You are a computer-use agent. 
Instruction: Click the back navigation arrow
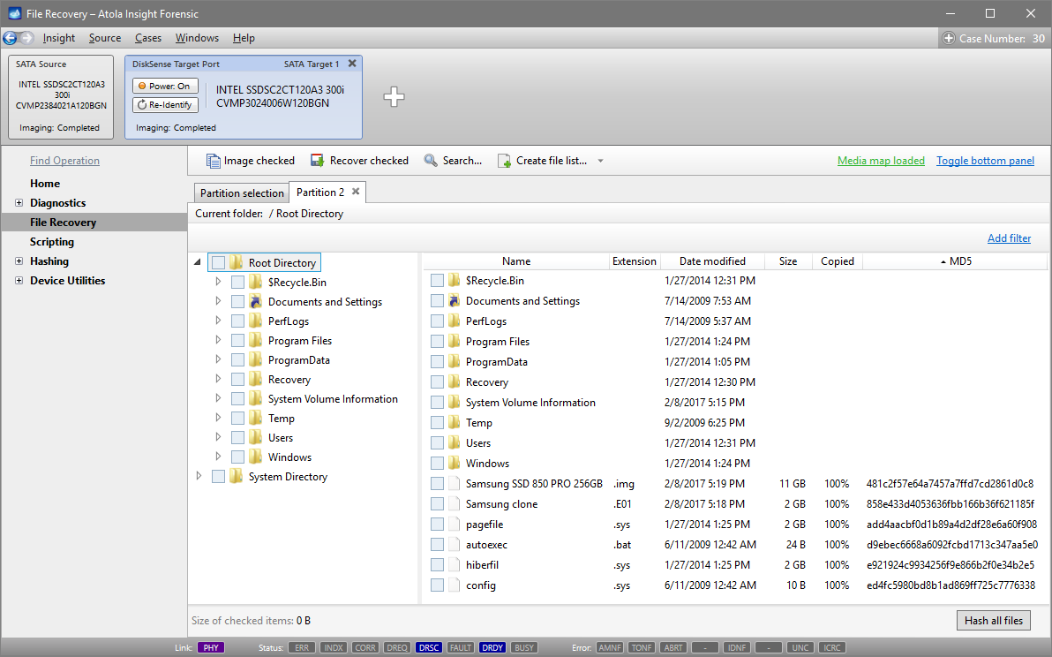11,37
